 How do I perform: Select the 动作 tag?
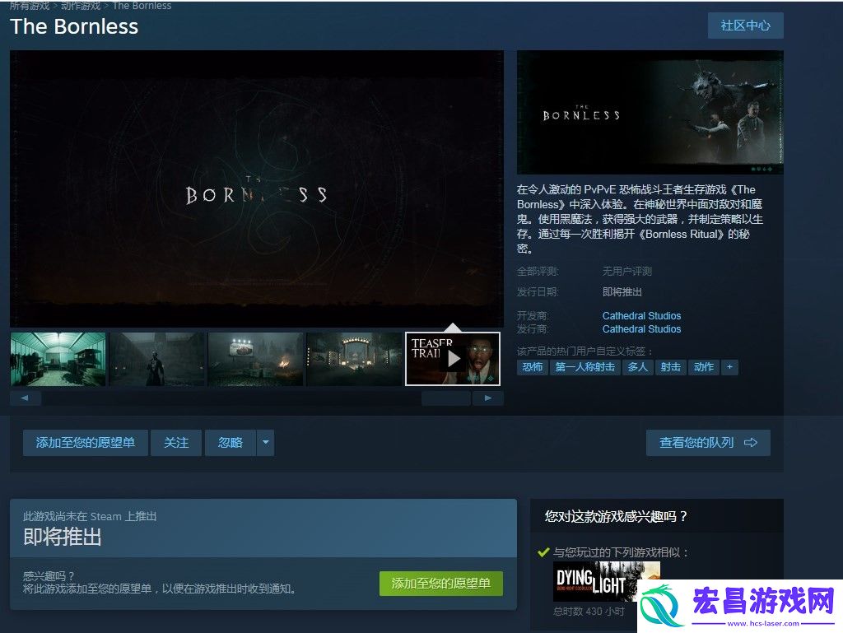click(x=703, y=367)
